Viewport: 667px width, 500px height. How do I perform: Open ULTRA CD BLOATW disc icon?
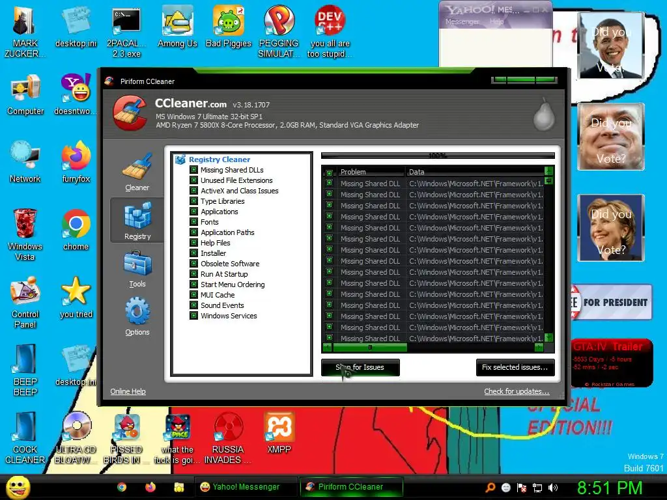pyautogui.click(x=76, y=438)
